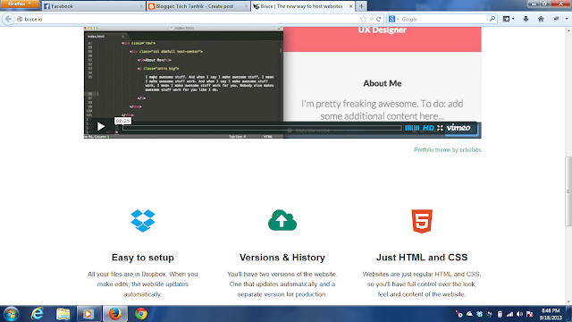Launch Internet Explorer from taskbar
The width and height of the screenshot is (572, 322).
click(37, 314)
